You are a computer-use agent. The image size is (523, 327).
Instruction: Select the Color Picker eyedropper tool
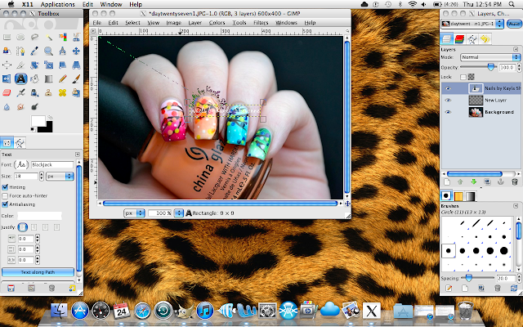click(x=34, y=51)
